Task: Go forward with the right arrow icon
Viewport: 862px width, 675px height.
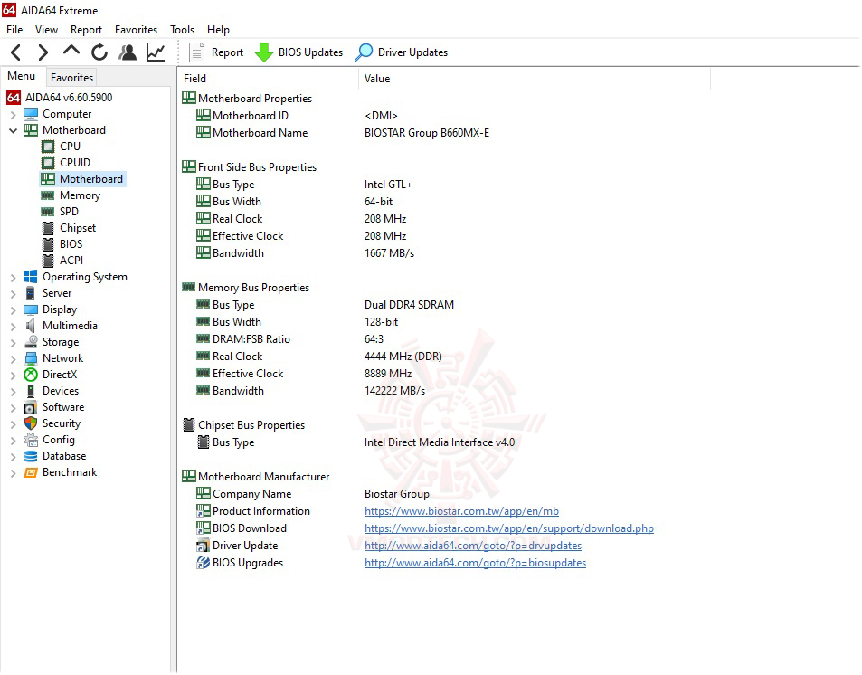Action: click(x=43, y=52)
